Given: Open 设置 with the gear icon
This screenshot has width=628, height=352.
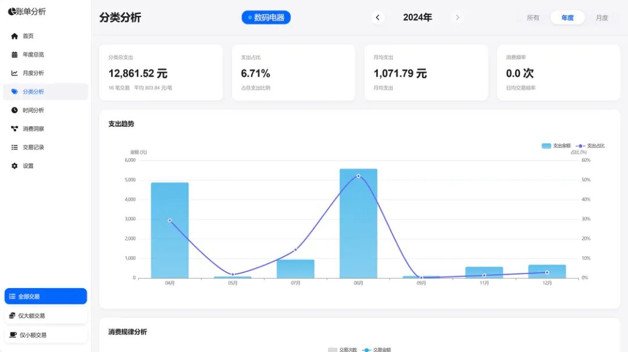Looking at the screenshot, I should pyautogui.click(x=15, y=166).
